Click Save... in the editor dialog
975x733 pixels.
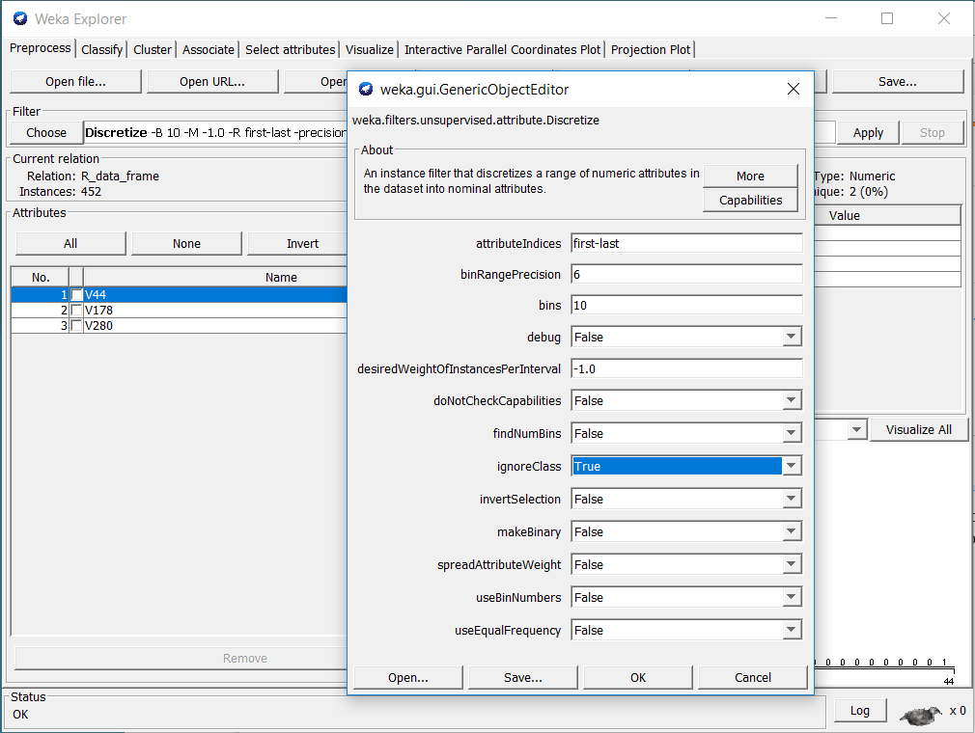[x=523, y=678]
